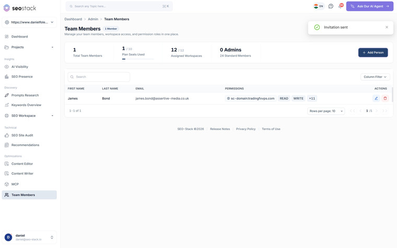The height and width of the screenshot is (248, 397).
Task: Click the Dashboard breadcrumb link
Action: tap(73, 19)
